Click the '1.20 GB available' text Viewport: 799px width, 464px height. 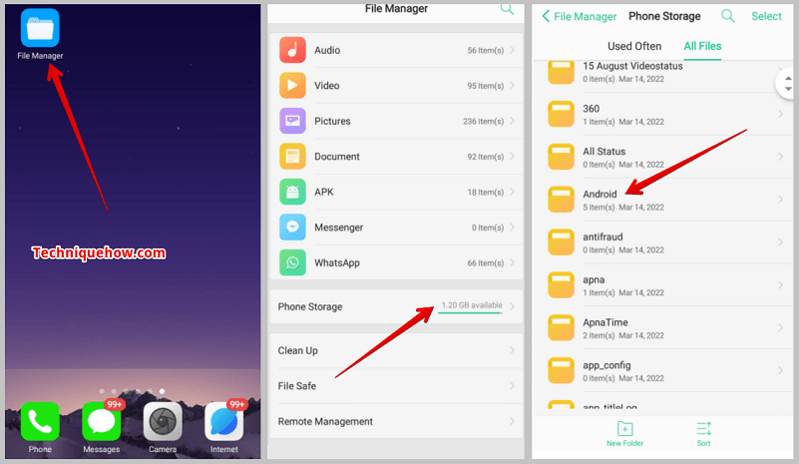click(x=472, y=305)
